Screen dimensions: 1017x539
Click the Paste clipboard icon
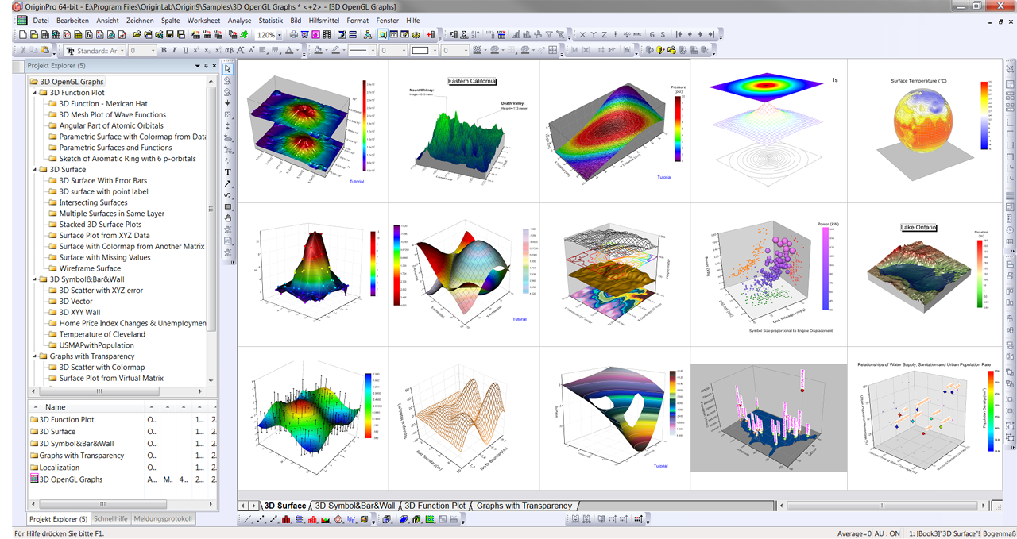pos(44,50)
